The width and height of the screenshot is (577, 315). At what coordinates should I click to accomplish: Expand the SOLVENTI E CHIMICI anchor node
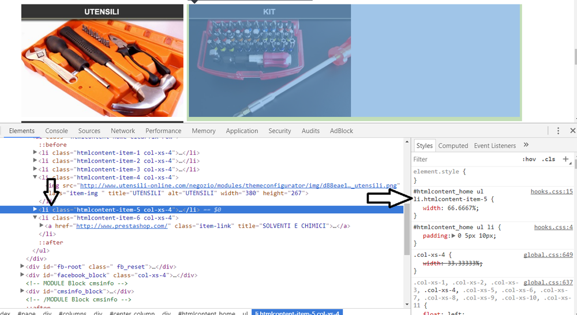tap(41, 225)
